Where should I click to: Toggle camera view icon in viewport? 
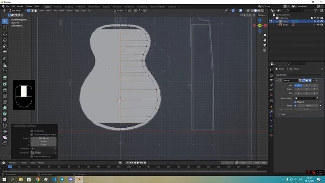265,45
